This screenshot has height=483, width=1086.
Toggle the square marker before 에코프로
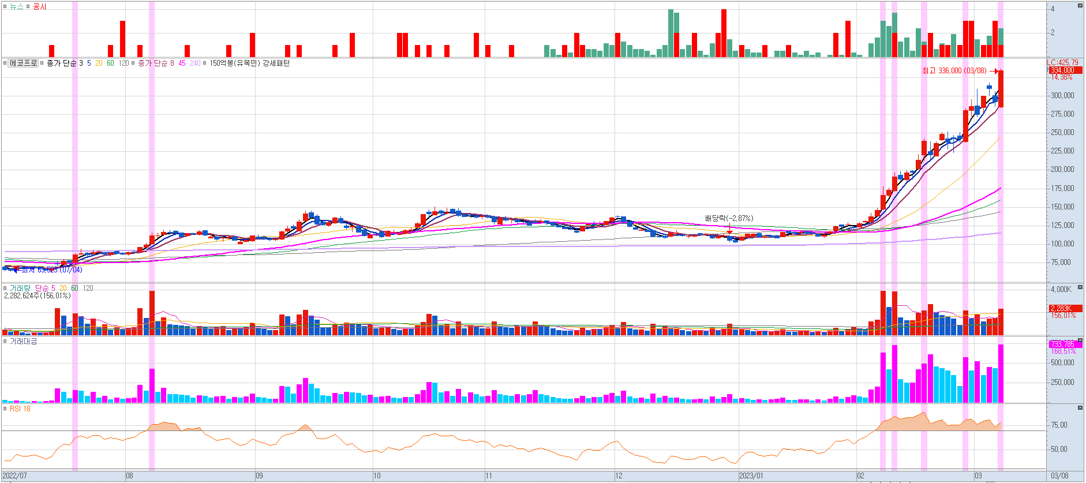click(x=5, y=63)
